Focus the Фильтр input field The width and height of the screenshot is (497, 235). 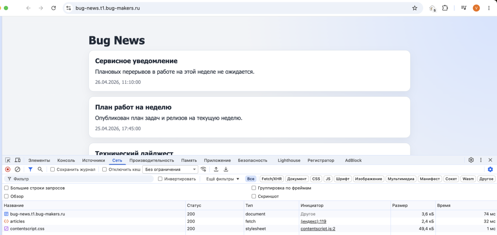coord(78,179)
